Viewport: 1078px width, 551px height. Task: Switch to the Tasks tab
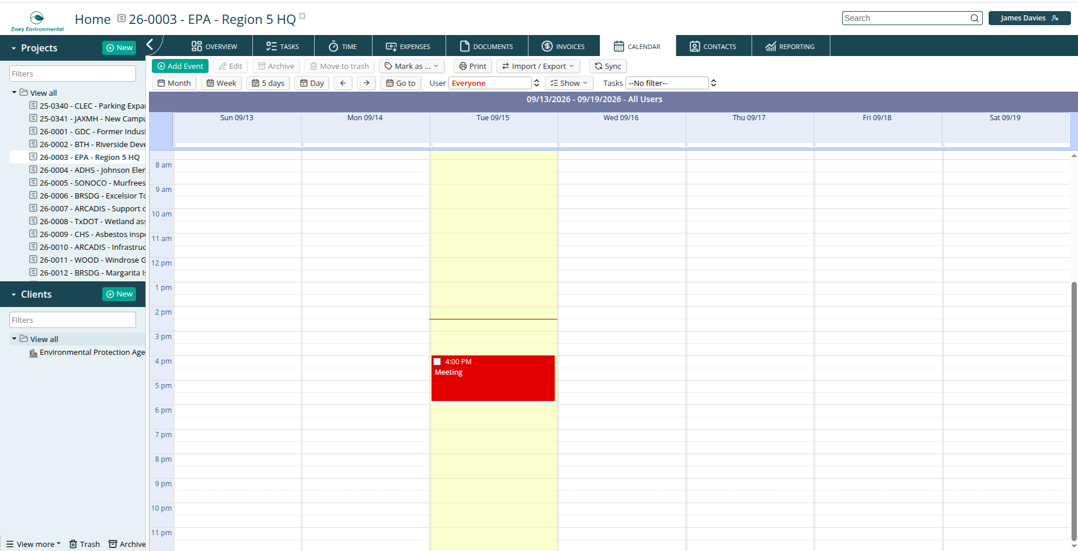(x=283, y=46)
